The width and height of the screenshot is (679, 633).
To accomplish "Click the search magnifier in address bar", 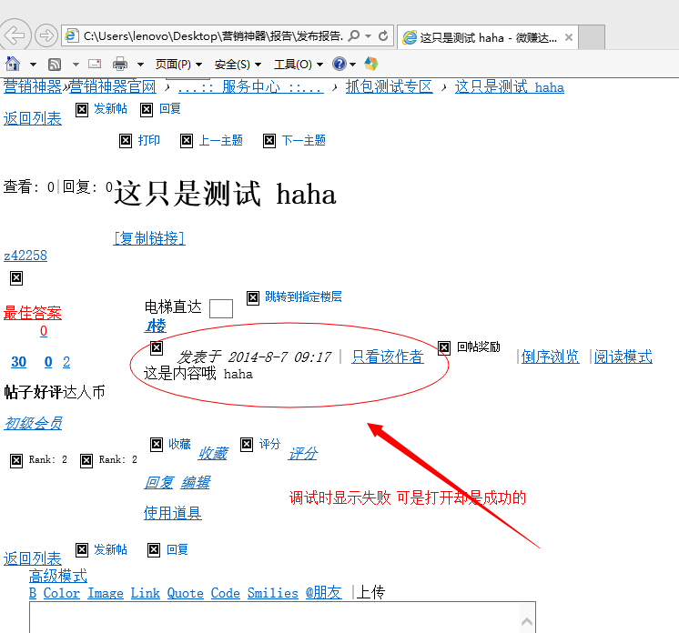I will (354, 36).
